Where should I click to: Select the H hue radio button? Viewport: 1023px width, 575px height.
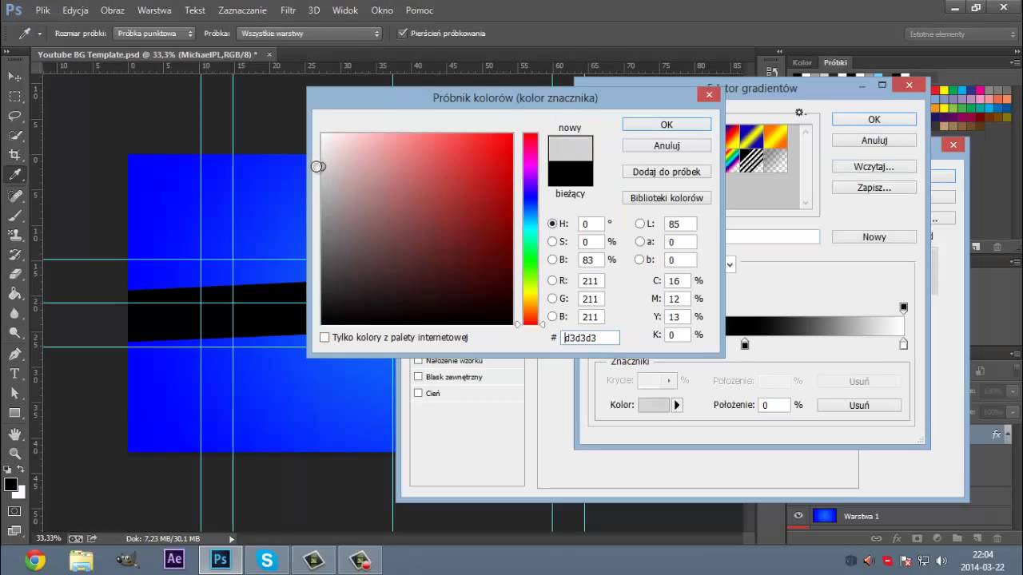click(552, 224)
